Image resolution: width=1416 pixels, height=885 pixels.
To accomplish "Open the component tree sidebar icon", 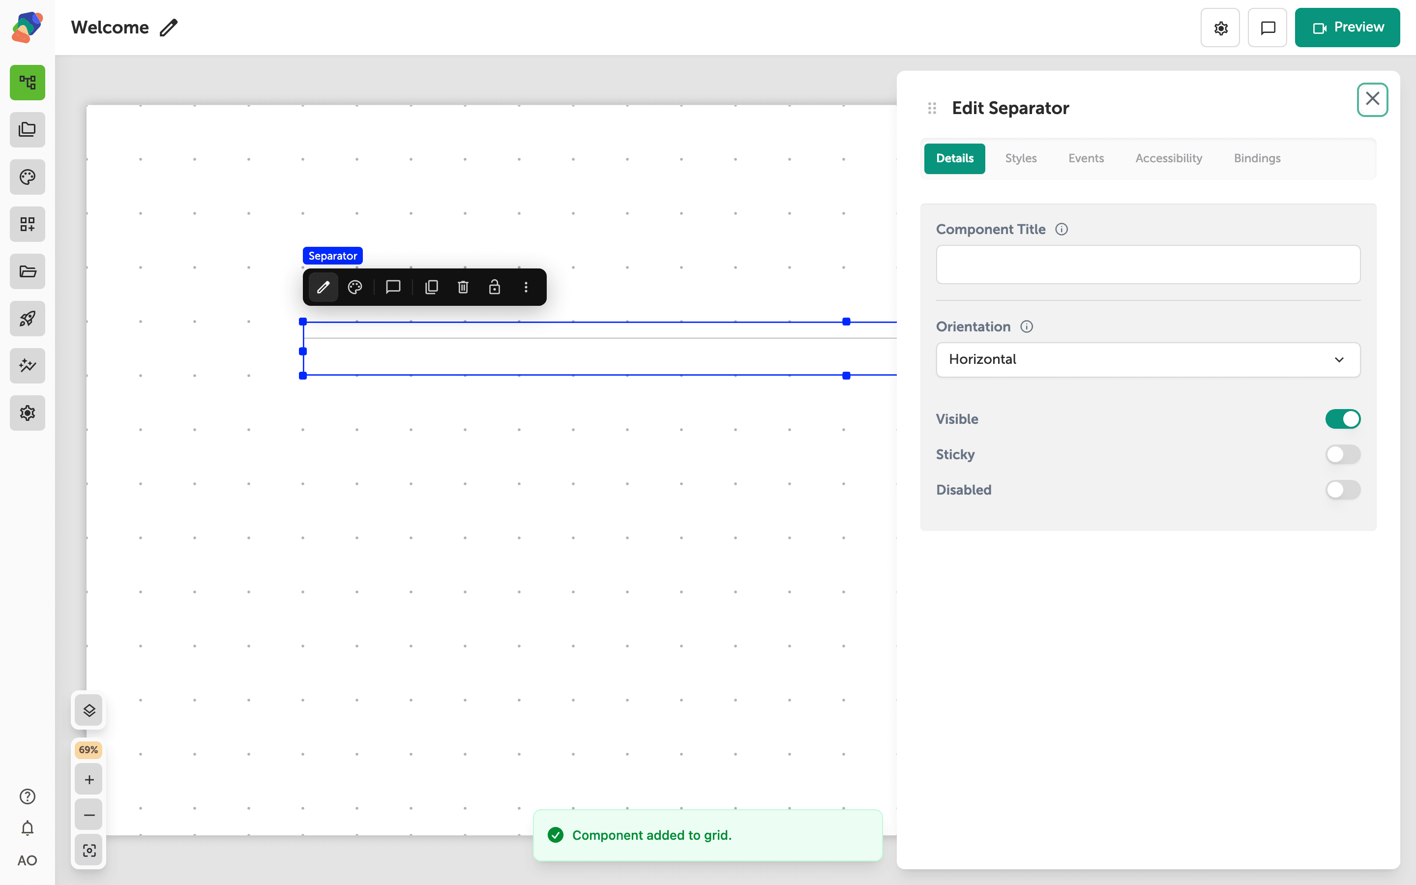I will coord(28,83).
